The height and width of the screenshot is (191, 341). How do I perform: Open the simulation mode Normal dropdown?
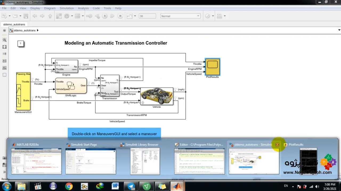tap(180, 16)
